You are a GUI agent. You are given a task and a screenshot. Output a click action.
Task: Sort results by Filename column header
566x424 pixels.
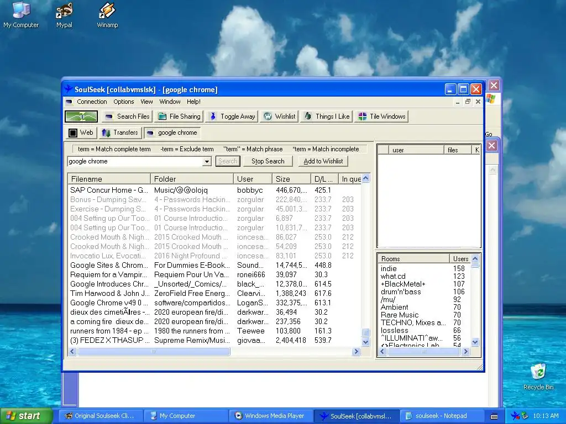point(109,179)
